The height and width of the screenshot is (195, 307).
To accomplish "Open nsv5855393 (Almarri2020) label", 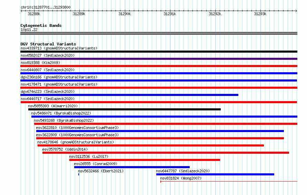I will [x=53, y=106].
